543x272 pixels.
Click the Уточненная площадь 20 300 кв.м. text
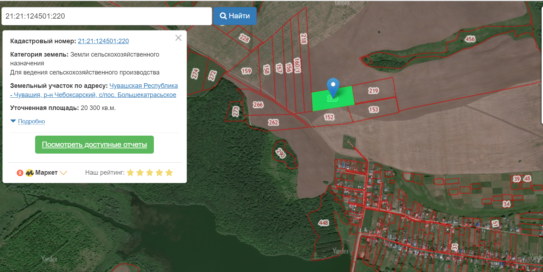(63, 108)
